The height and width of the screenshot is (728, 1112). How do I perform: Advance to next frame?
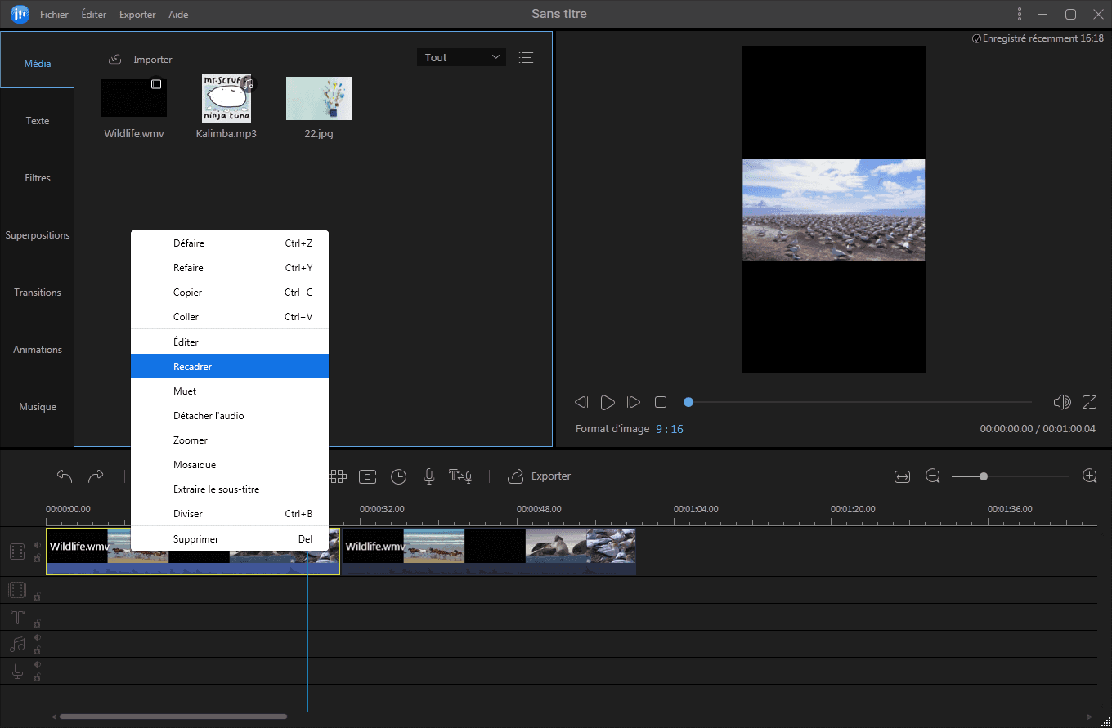pyautogui.click(x=634, y=402)
